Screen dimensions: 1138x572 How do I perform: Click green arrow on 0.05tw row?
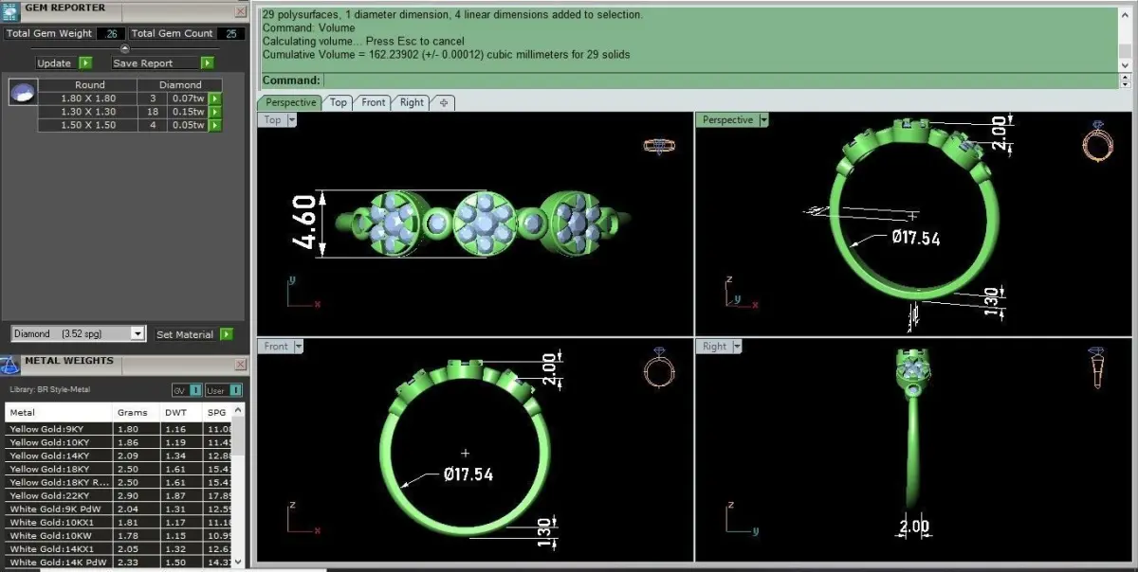214,125
